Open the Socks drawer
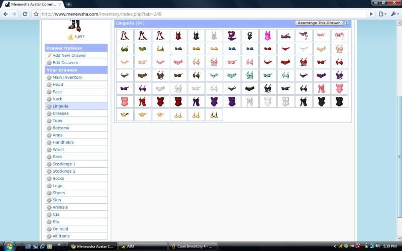The height and width of the screenshot is (251, 402). 58,178
